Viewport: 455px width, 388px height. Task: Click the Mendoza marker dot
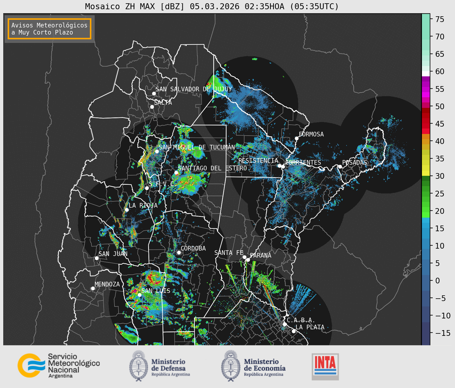click(93, 288)
